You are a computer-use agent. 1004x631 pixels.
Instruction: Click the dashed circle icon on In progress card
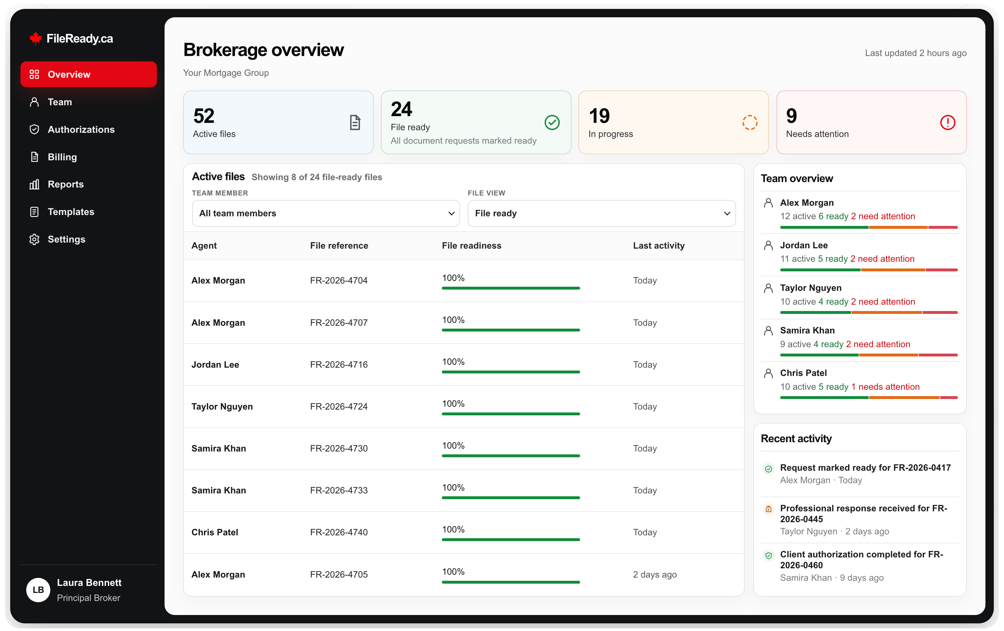[x=750, y=123]
